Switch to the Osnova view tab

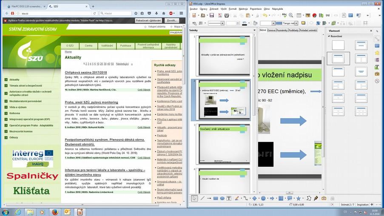[271, 30]
